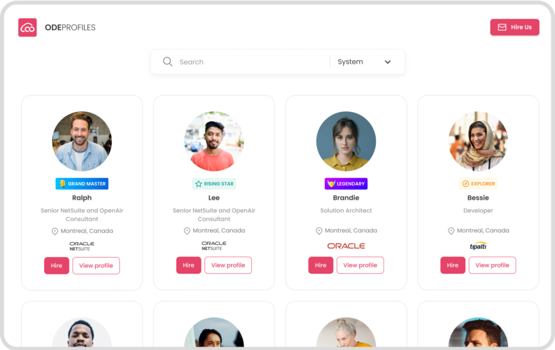
Task: Click Brandie's profile picture
Action: tap(346, 141)
